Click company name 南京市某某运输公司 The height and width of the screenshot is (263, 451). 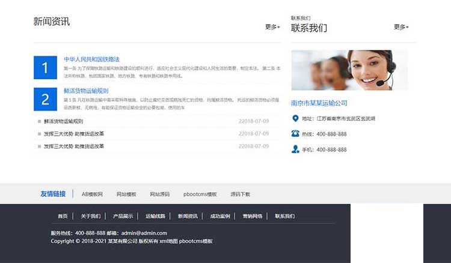point(319,103)
